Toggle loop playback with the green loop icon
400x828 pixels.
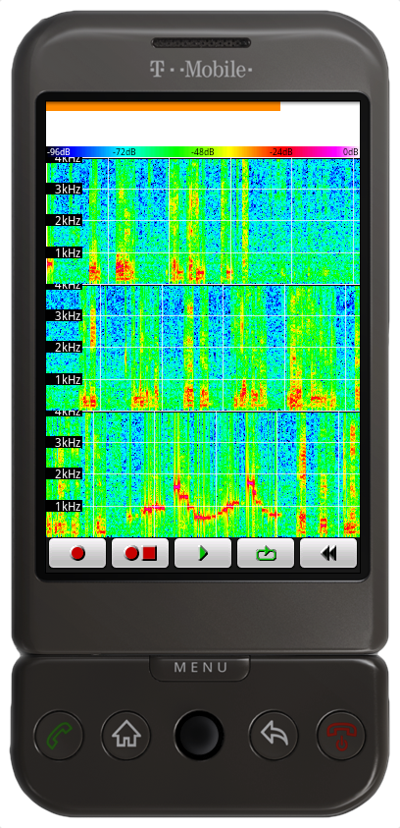click(x=266, y=553)
